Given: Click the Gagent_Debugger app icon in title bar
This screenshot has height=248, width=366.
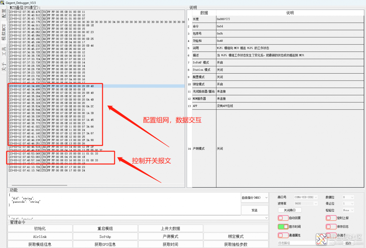Looking at the screenshot, I should point(3,3).
